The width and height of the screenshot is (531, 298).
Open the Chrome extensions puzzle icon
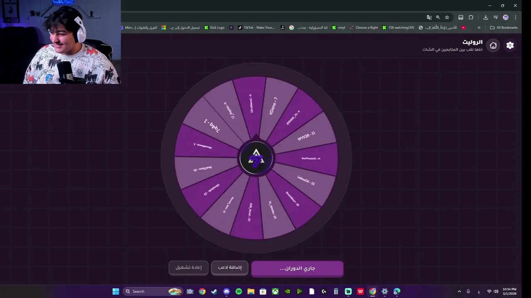[x=471, y=17]
